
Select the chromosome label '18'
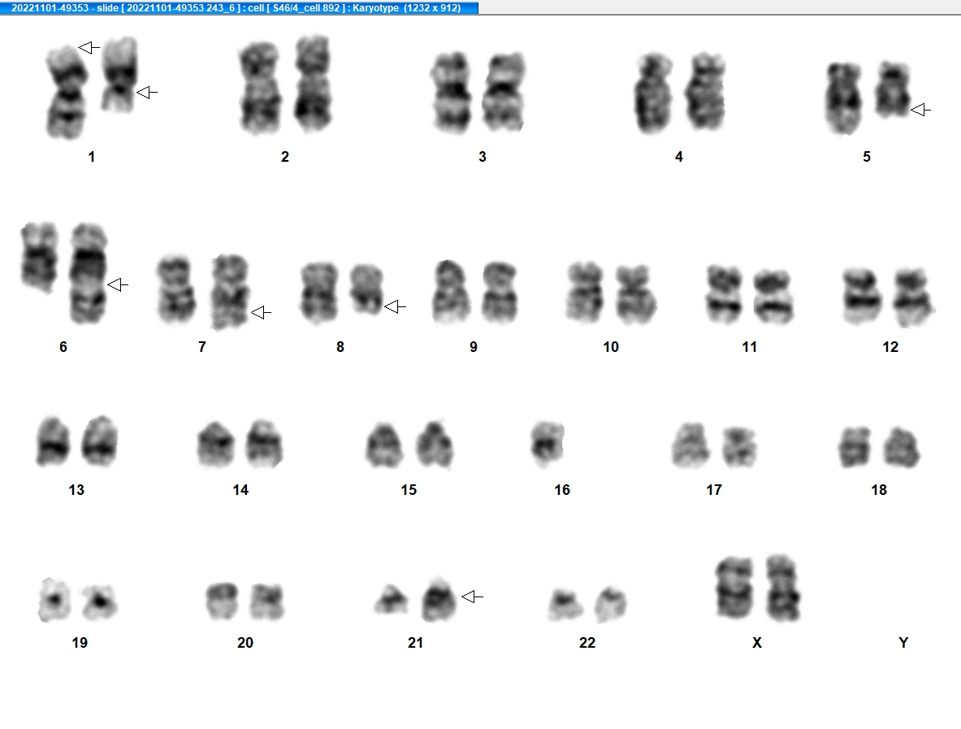click(x=879, y=490)
